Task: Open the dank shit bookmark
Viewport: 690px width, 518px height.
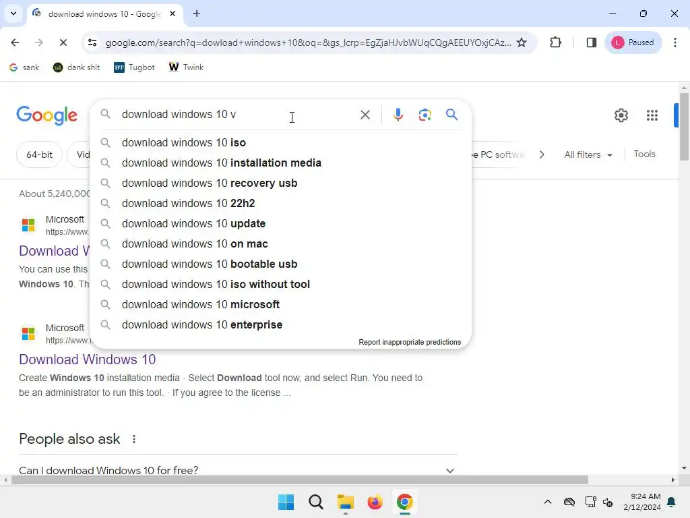Action: (76, 67)
